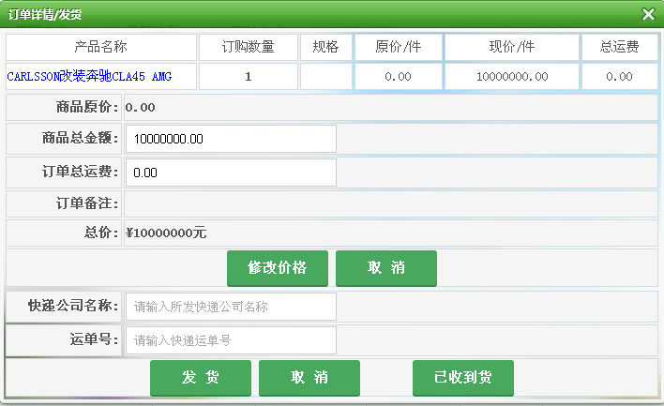Click the 总运费 column header
The image size is (664, 406).
coord(619,47)
